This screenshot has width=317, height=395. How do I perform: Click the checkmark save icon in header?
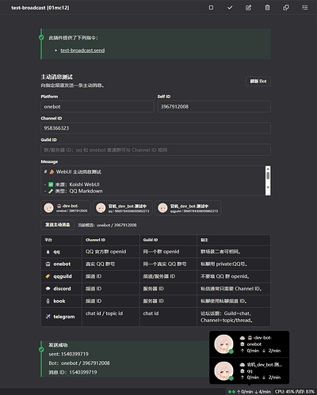point(230,8)
